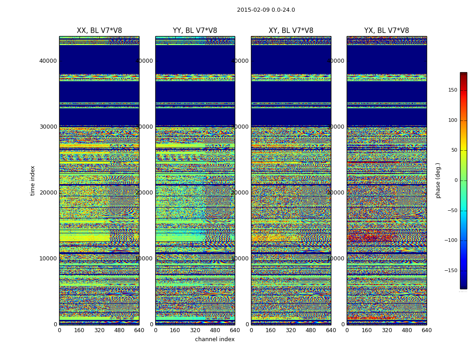Viewport: 474px width, 361px height.
Task: Click colorbar tick label 100
Action: tap(453, 120)
